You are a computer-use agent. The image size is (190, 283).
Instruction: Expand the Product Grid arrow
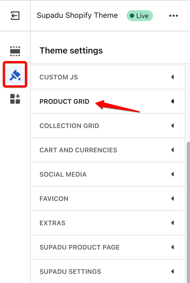coord(172,101)
